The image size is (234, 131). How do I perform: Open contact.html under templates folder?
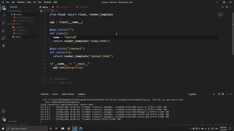22,30
